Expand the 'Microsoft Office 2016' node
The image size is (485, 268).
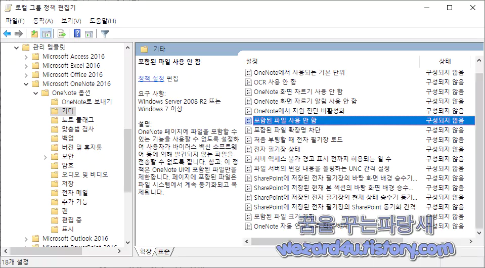click(26, 75)
